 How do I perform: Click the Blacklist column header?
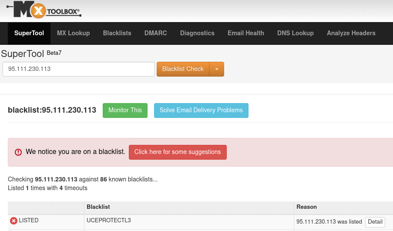click(x=98, y=207)
